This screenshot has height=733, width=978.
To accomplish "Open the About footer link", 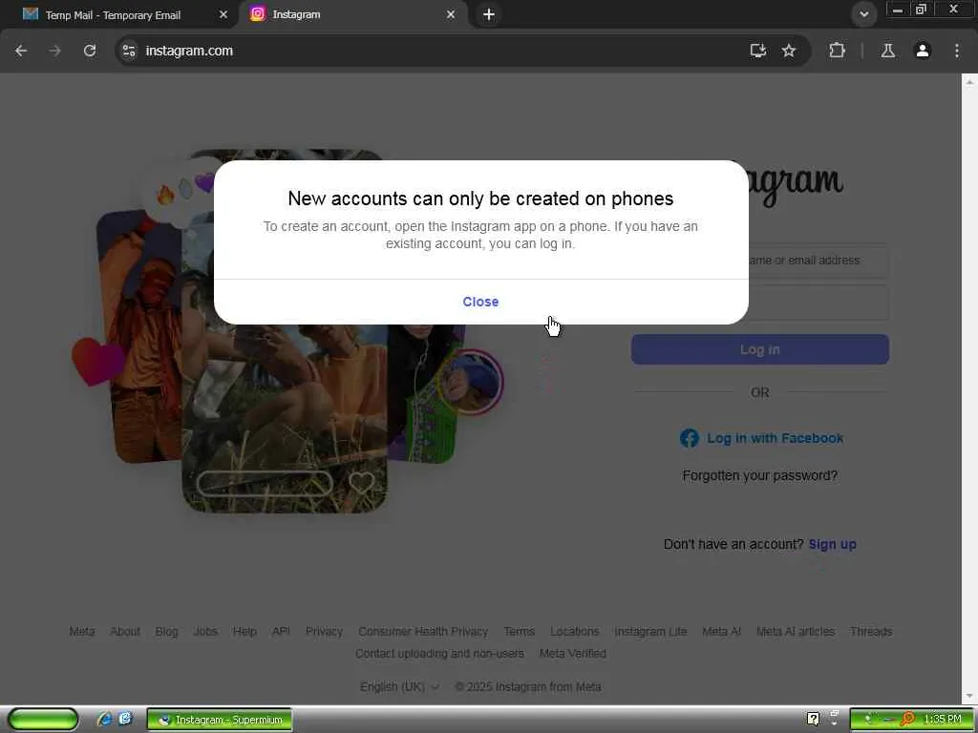I will [125, 632].
